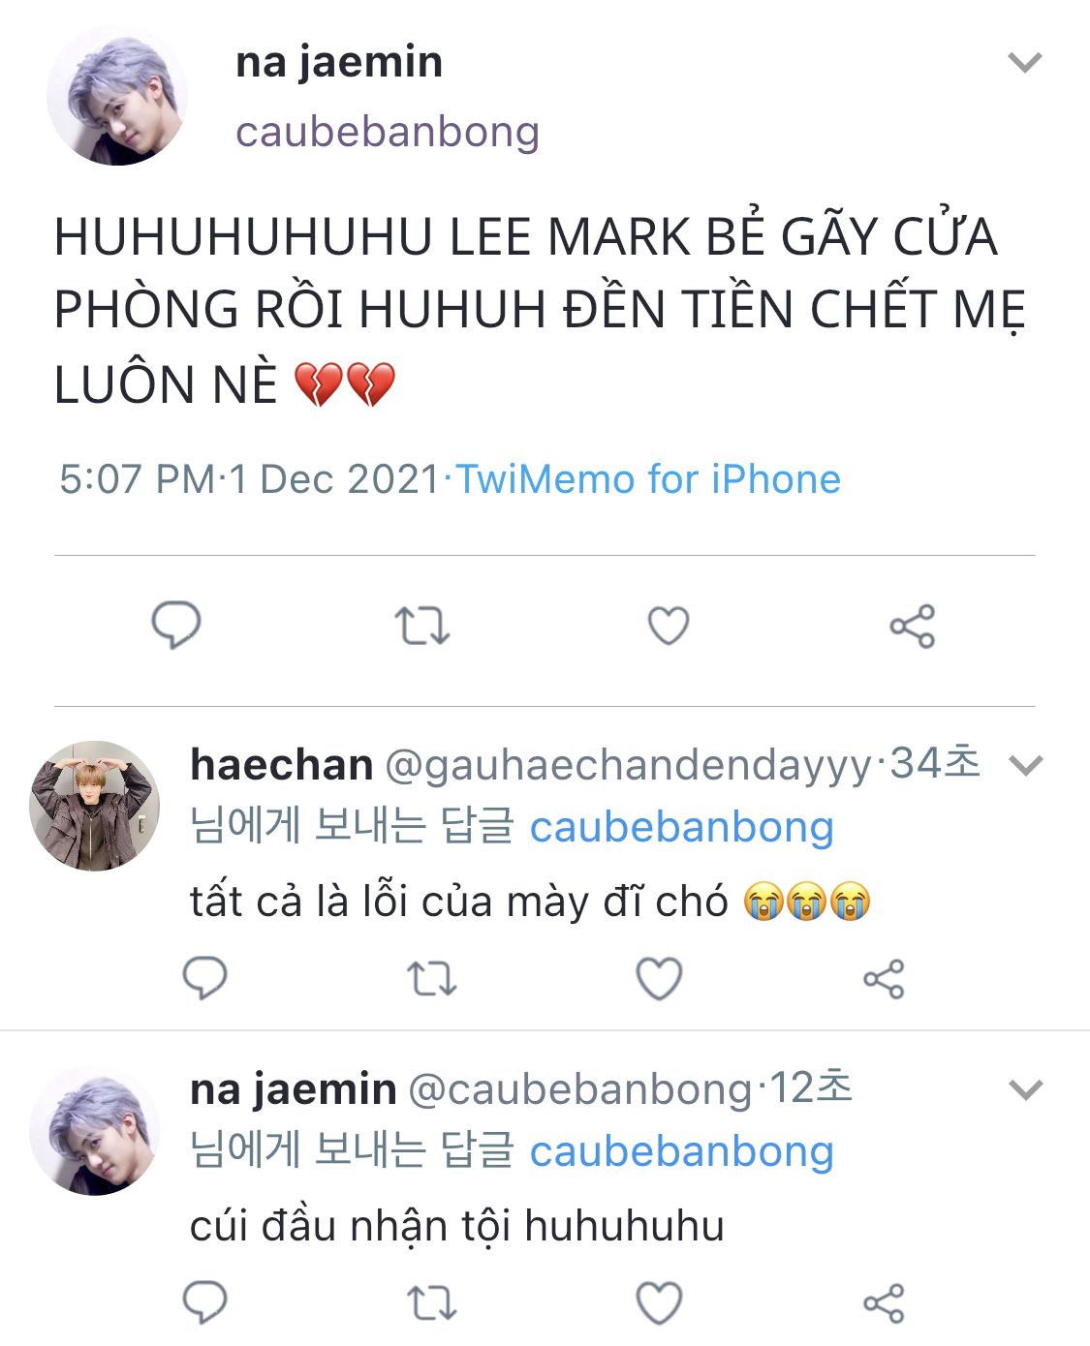The image size is (1090, 1346).
Task: Open caubebanbong handle under main author name
Action: (388, 132)
